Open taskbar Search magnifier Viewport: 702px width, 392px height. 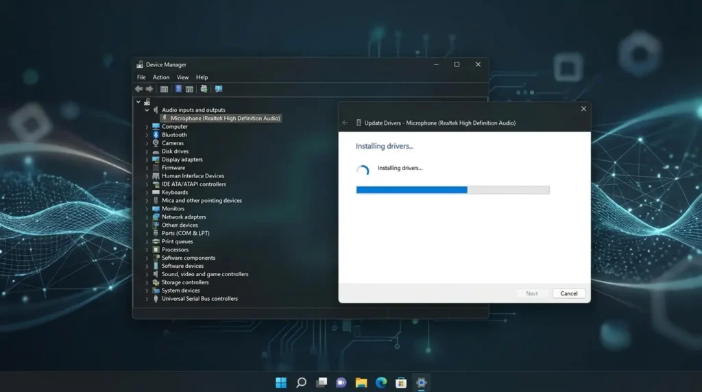pos(301,382)
